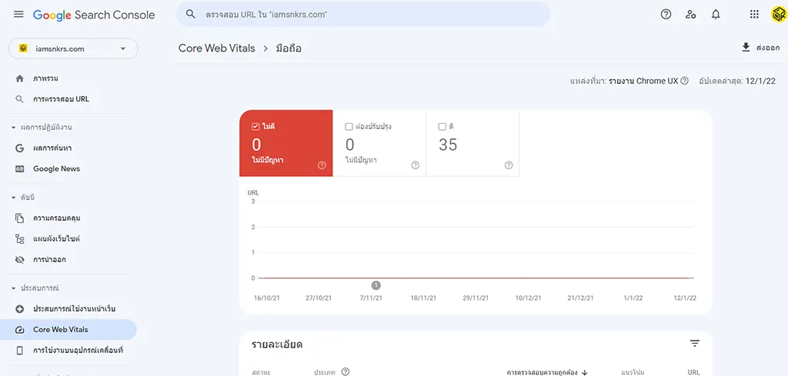Click help icon in the Good card
This screenshot has width=788, height=376.
pos(509,165)
